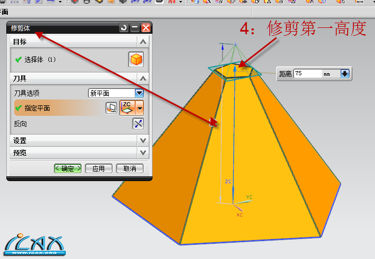Click the 反向 label
Viewport: 375px width, 259px height.
tap(21, 124)
